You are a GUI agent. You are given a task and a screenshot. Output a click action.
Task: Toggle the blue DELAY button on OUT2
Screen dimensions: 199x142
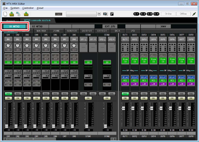pyautogui.click(x=135, y=77)
